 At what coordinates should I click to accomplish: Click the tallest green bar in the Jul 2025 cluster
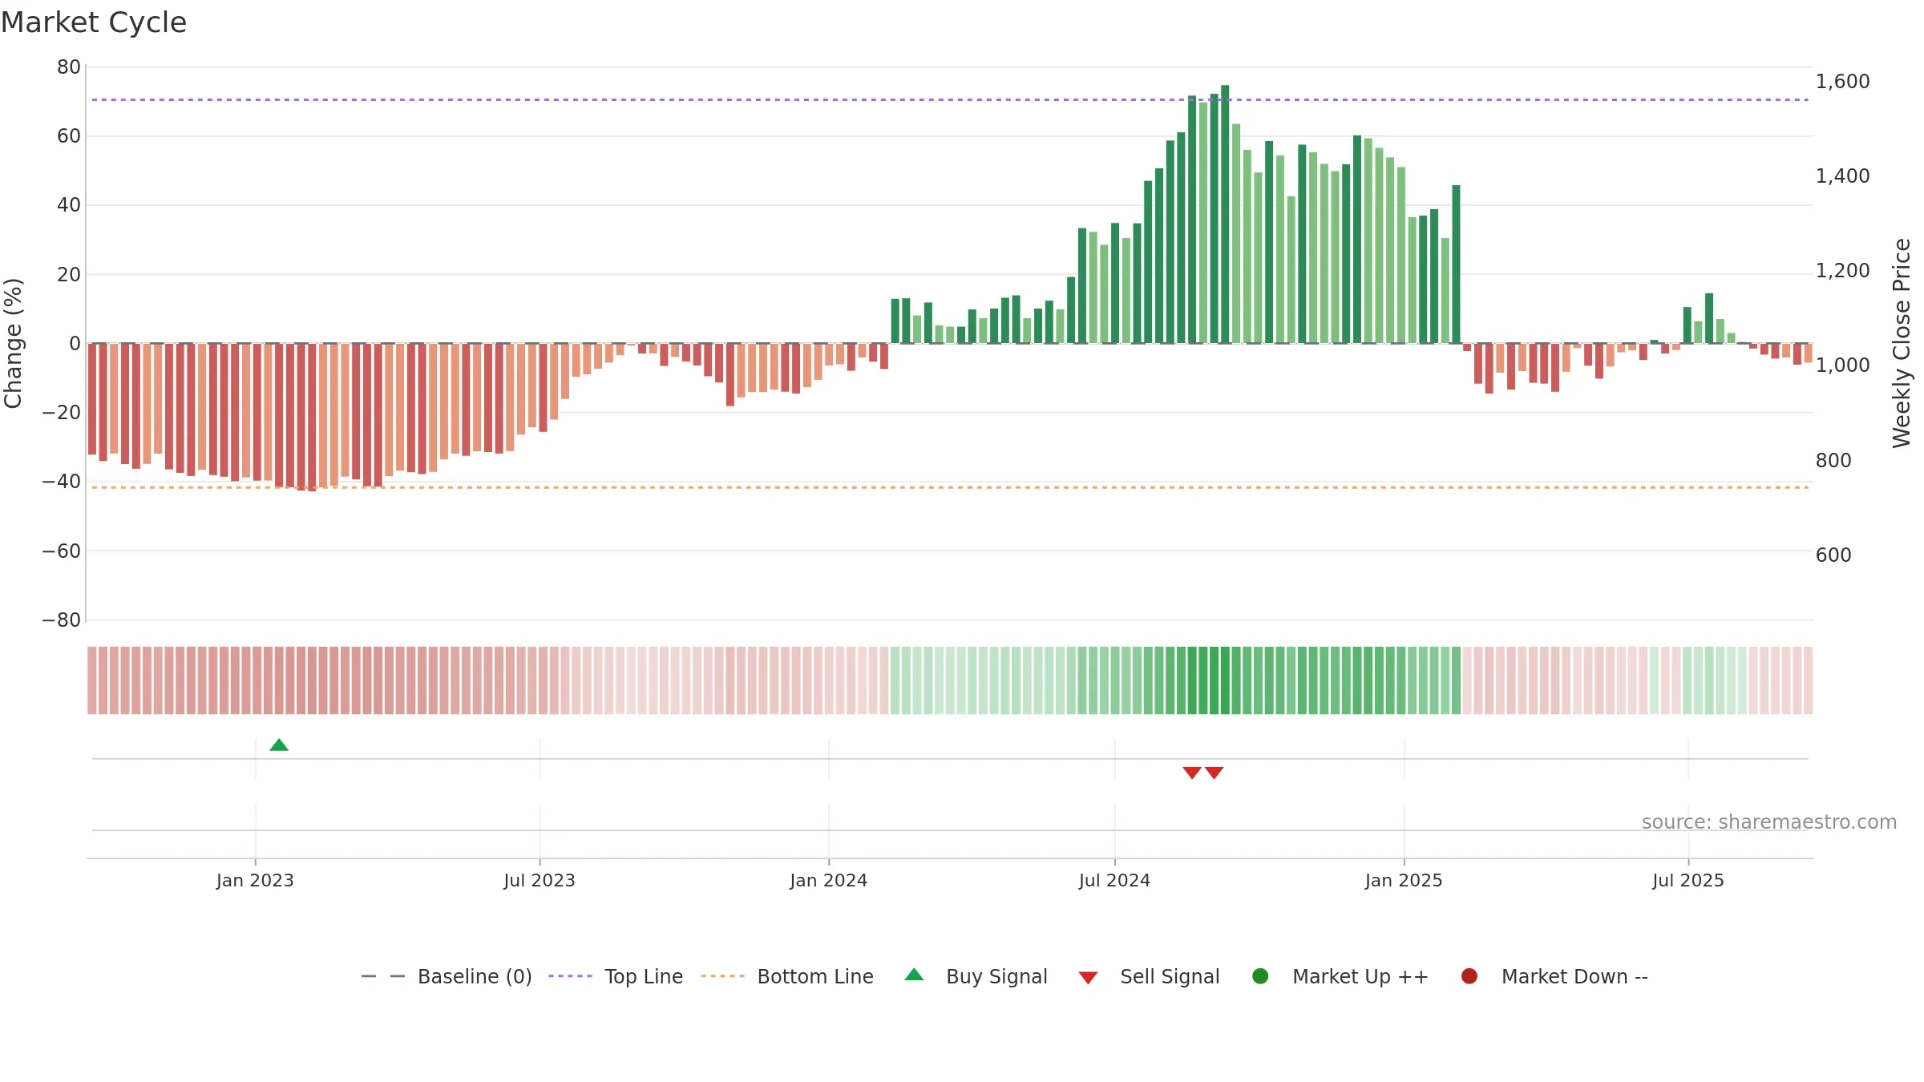click(1709, 318)
